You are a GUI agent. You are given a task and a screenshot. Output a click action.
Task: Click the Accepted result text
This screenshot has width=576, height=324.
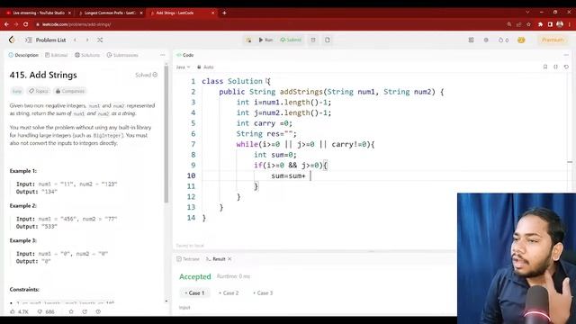195,276
